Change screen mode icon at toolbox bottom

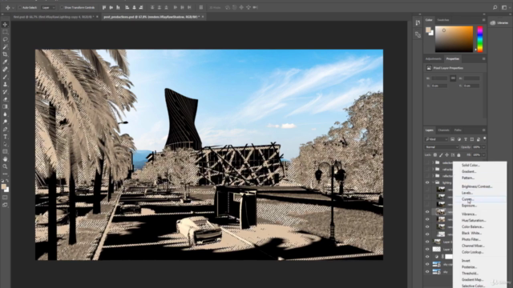(x=5, y=205)
